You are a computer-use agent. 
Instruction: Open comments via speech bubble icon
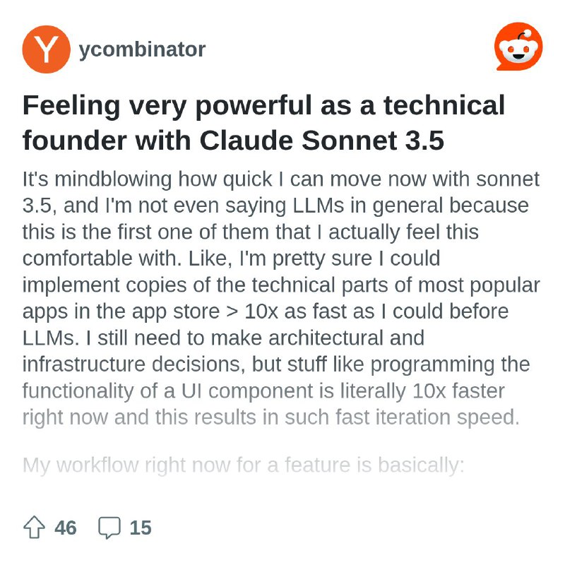tap(108, 526)
